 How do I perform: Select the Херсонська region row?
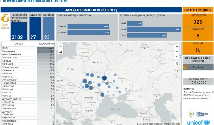[28, 102]
